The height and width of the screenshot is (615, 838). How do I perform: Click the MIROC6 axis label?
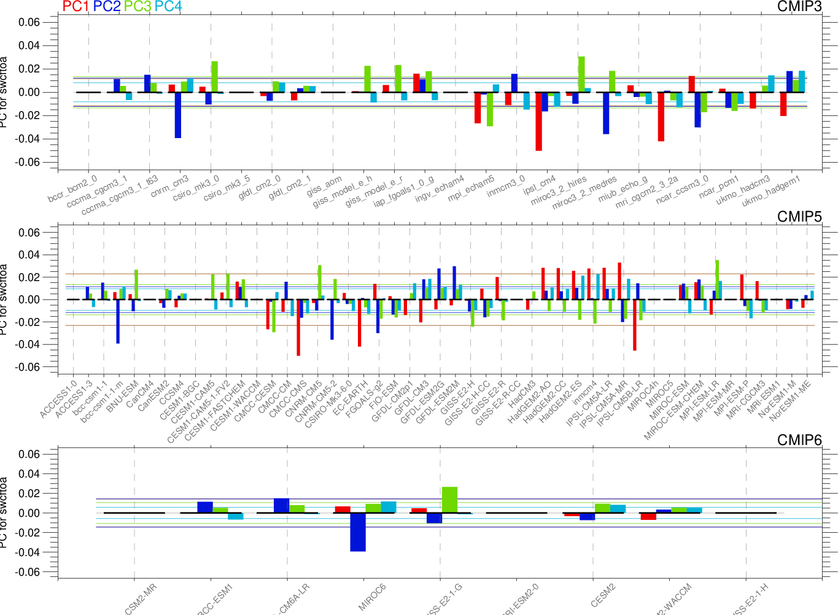point(372,597)
